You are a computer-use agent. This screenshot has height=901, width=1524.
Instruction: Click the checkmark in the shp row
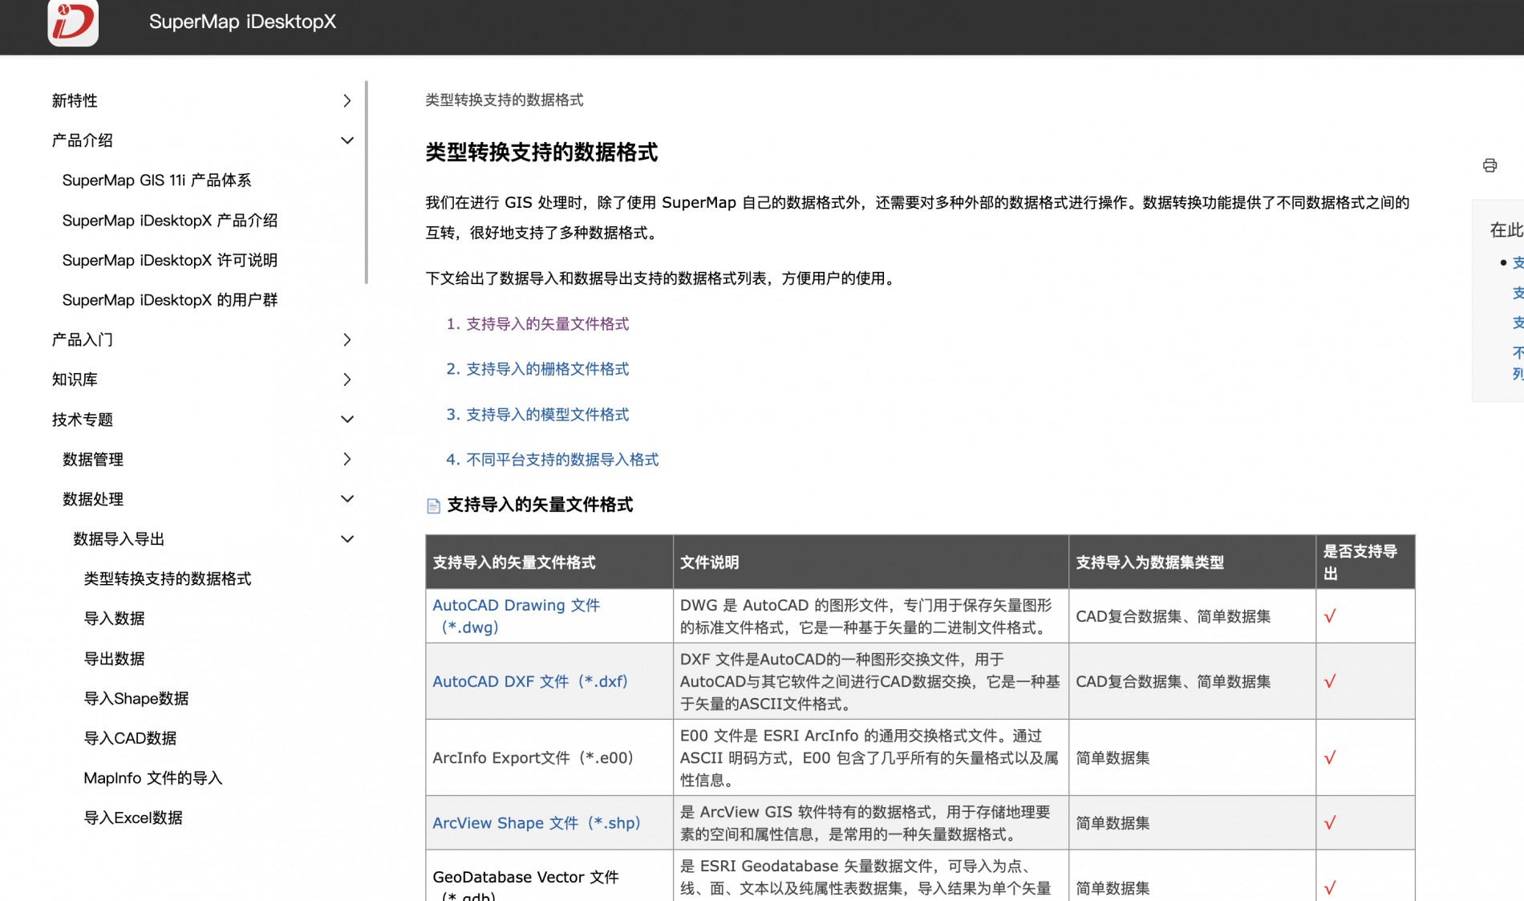point(1330,822)
